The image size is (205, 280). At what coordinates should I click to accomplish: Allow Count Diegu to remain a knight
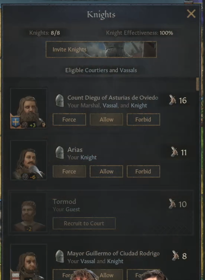point(106,120)
